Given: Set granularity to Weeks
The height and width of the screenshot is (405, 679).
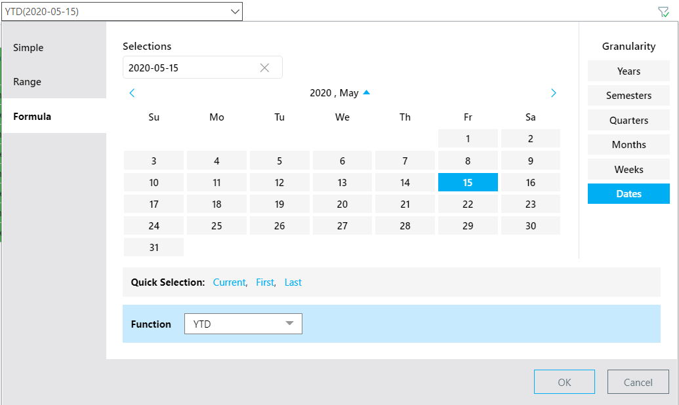Looking at the screenshot, I should [x=628, y=169].
